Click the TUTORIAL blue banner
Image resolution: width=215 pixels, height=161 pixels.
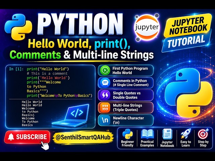(186, 42)
